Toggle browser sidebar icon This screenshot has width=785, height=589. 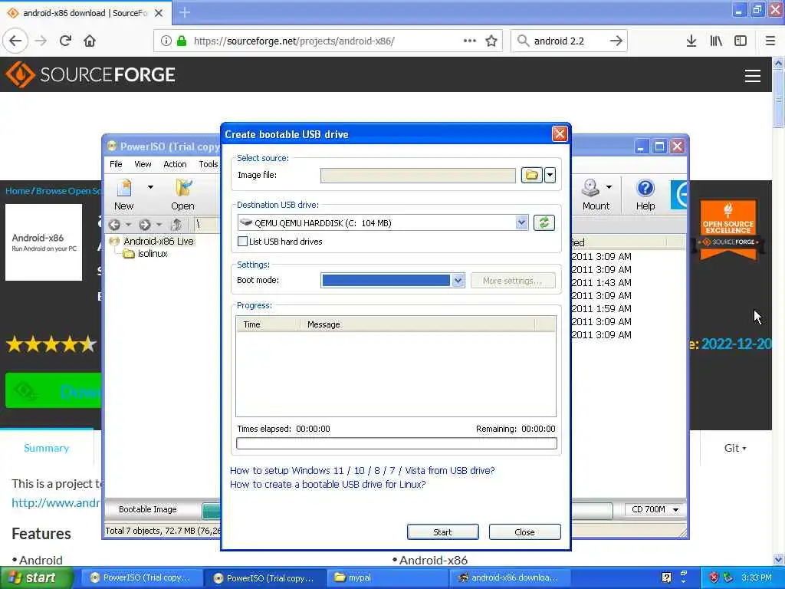[x=741, y=41]
